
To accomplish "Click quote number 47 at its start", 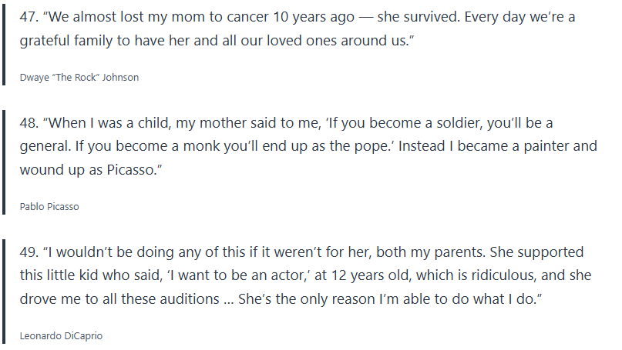I will tap(28, 17).
